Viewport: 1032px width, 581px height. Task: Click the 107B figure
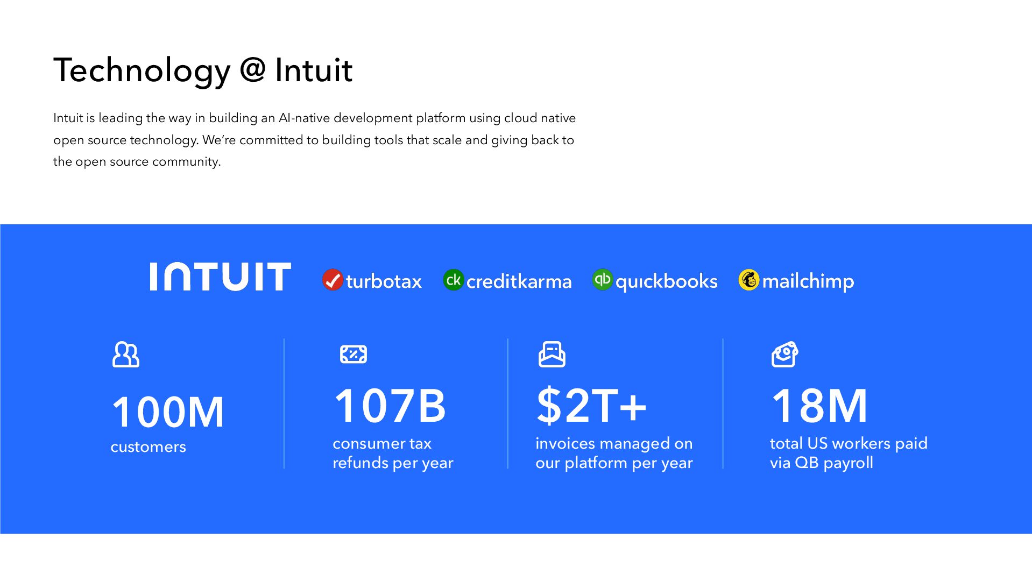click(x=390, y=406)
